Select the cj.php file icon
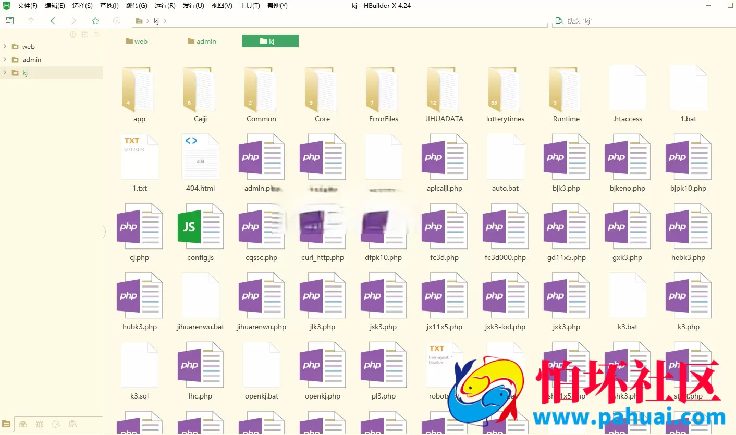 (x=139, y=226)
